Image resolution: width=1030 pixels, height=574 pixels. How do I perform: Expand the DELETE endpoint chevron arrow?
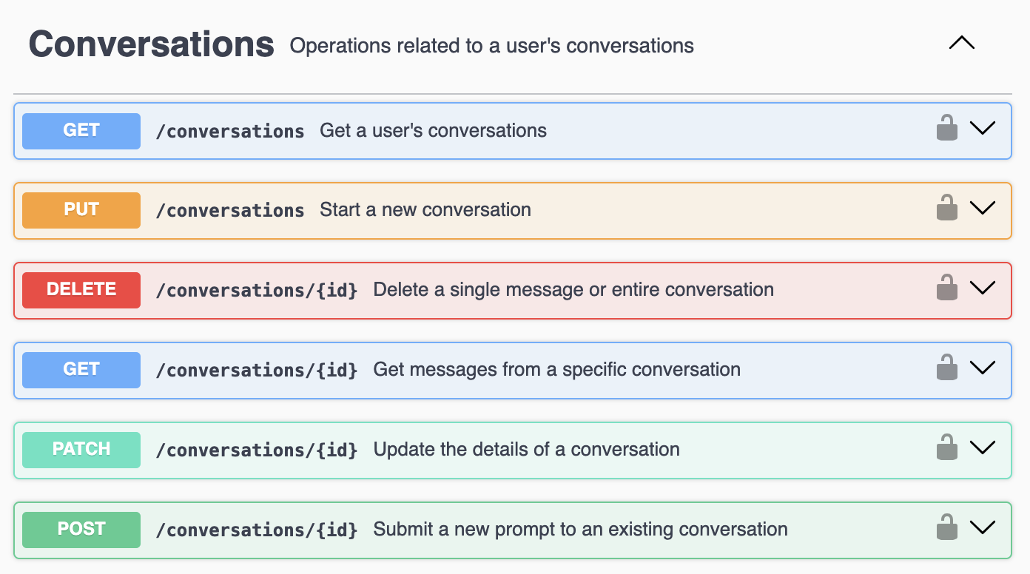[x=983, y=288]
